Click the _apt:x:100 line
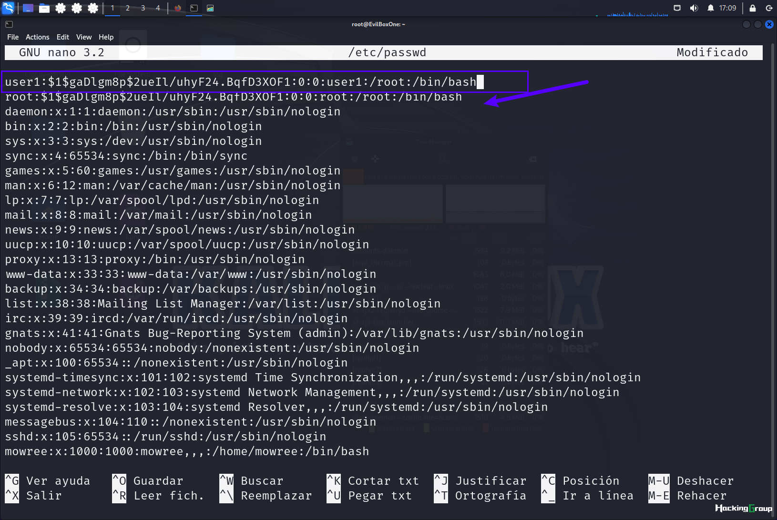 pos(176,363)
